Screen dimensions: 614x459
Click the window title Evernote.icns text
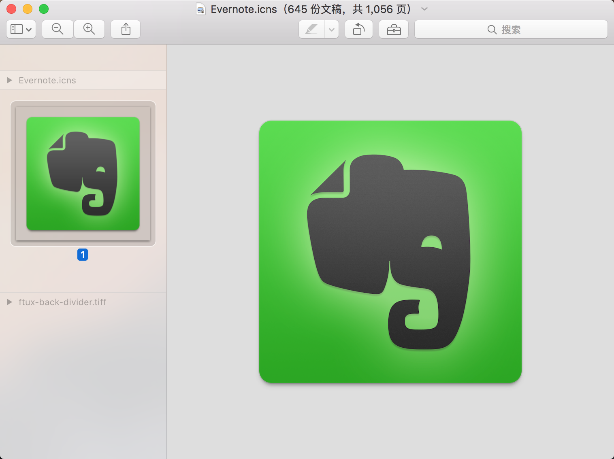pyautogui.click(x=244, y=9)
